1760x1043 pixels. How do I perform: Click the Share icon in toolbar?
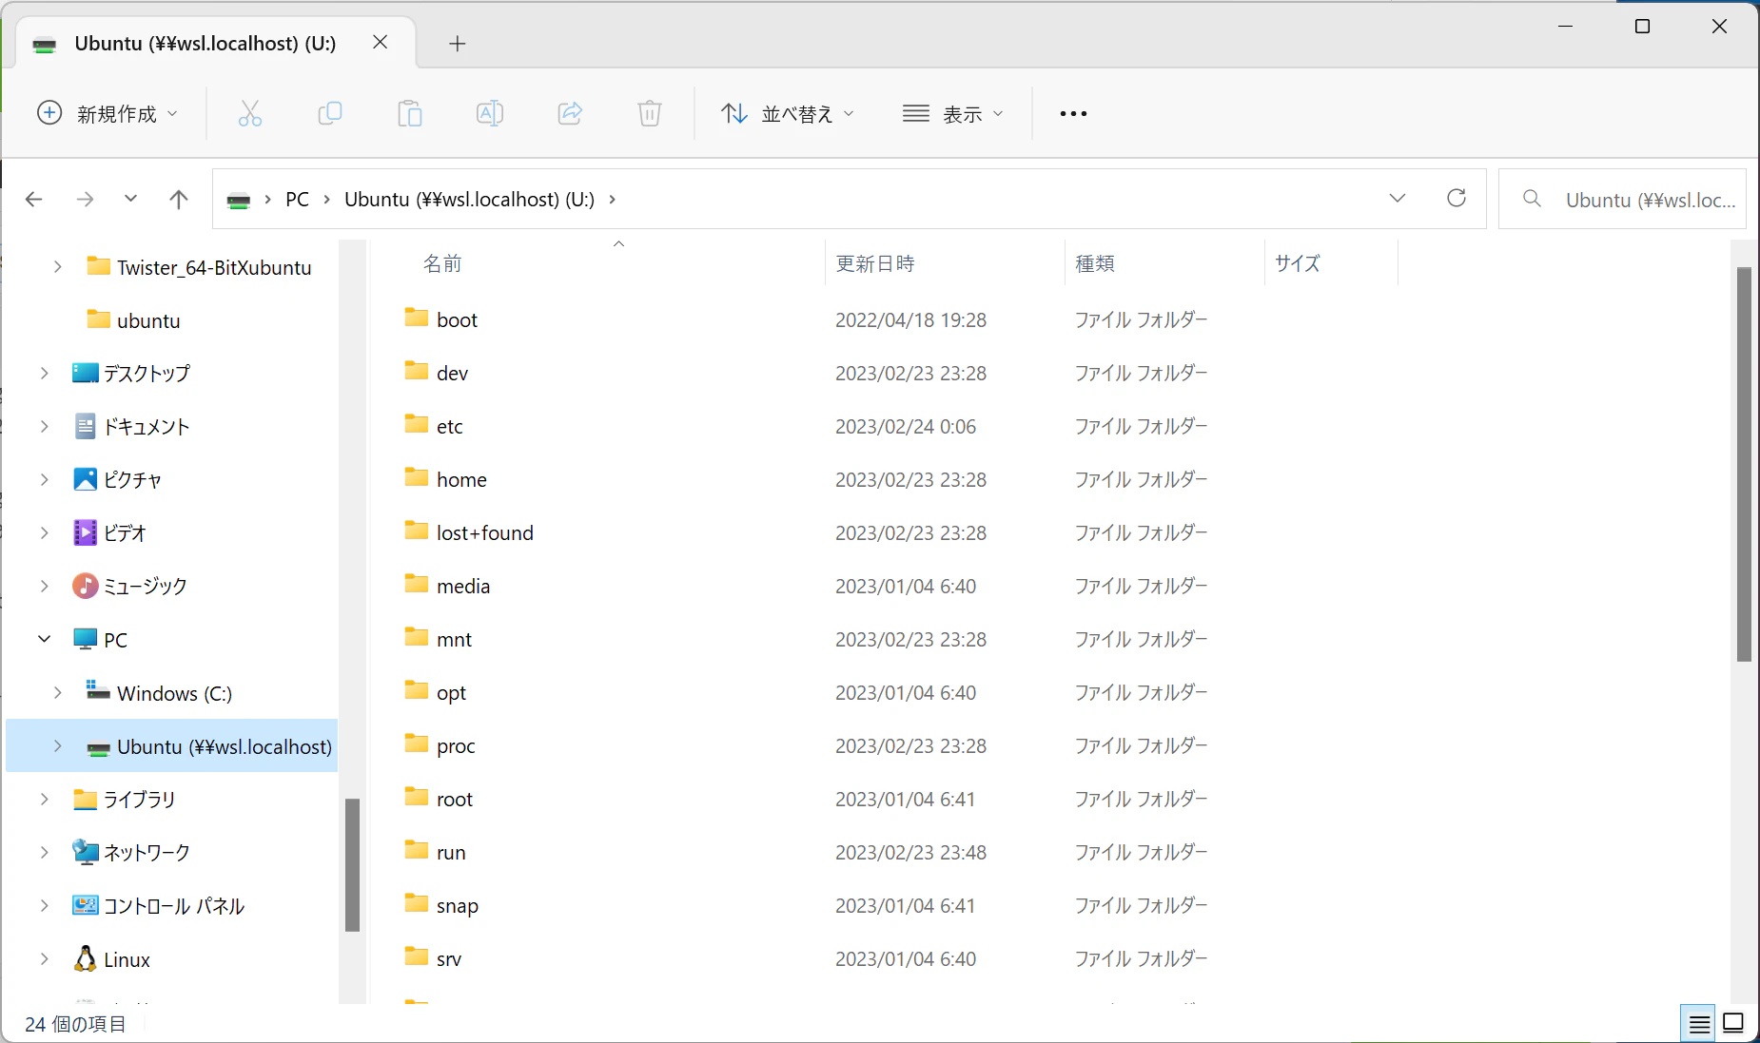click(570, 114)
